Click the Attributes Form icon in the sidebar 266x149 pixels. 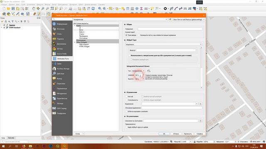[x=54, y=59]
